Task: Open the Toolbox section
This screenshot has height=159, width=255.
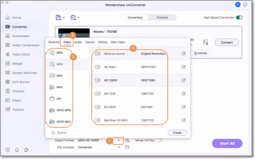Action: point(15,109)
